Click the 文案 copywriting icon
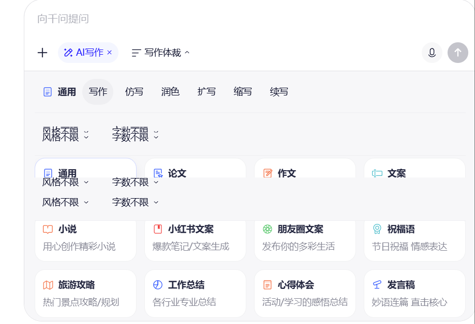This screenshot has height=324, width=475. point(378,173)
